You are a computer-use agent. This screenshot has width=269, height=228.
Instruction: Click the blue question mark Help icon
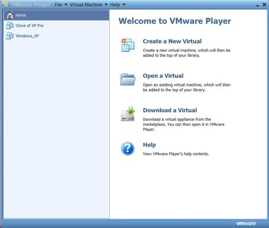pos(128,148)
